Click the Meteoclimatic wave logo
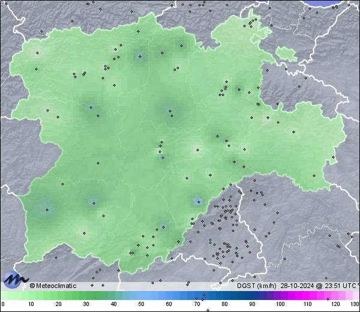 tap(15, 280)
